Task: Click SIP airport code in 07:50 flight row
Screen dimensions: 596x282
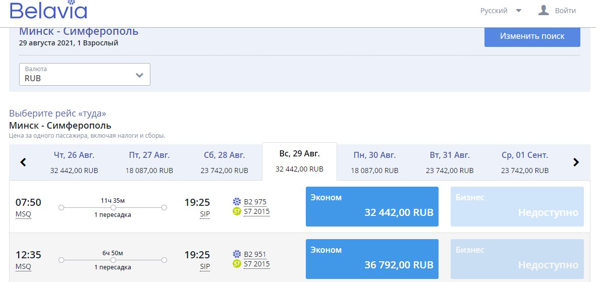Action: (x=205, y=214)
